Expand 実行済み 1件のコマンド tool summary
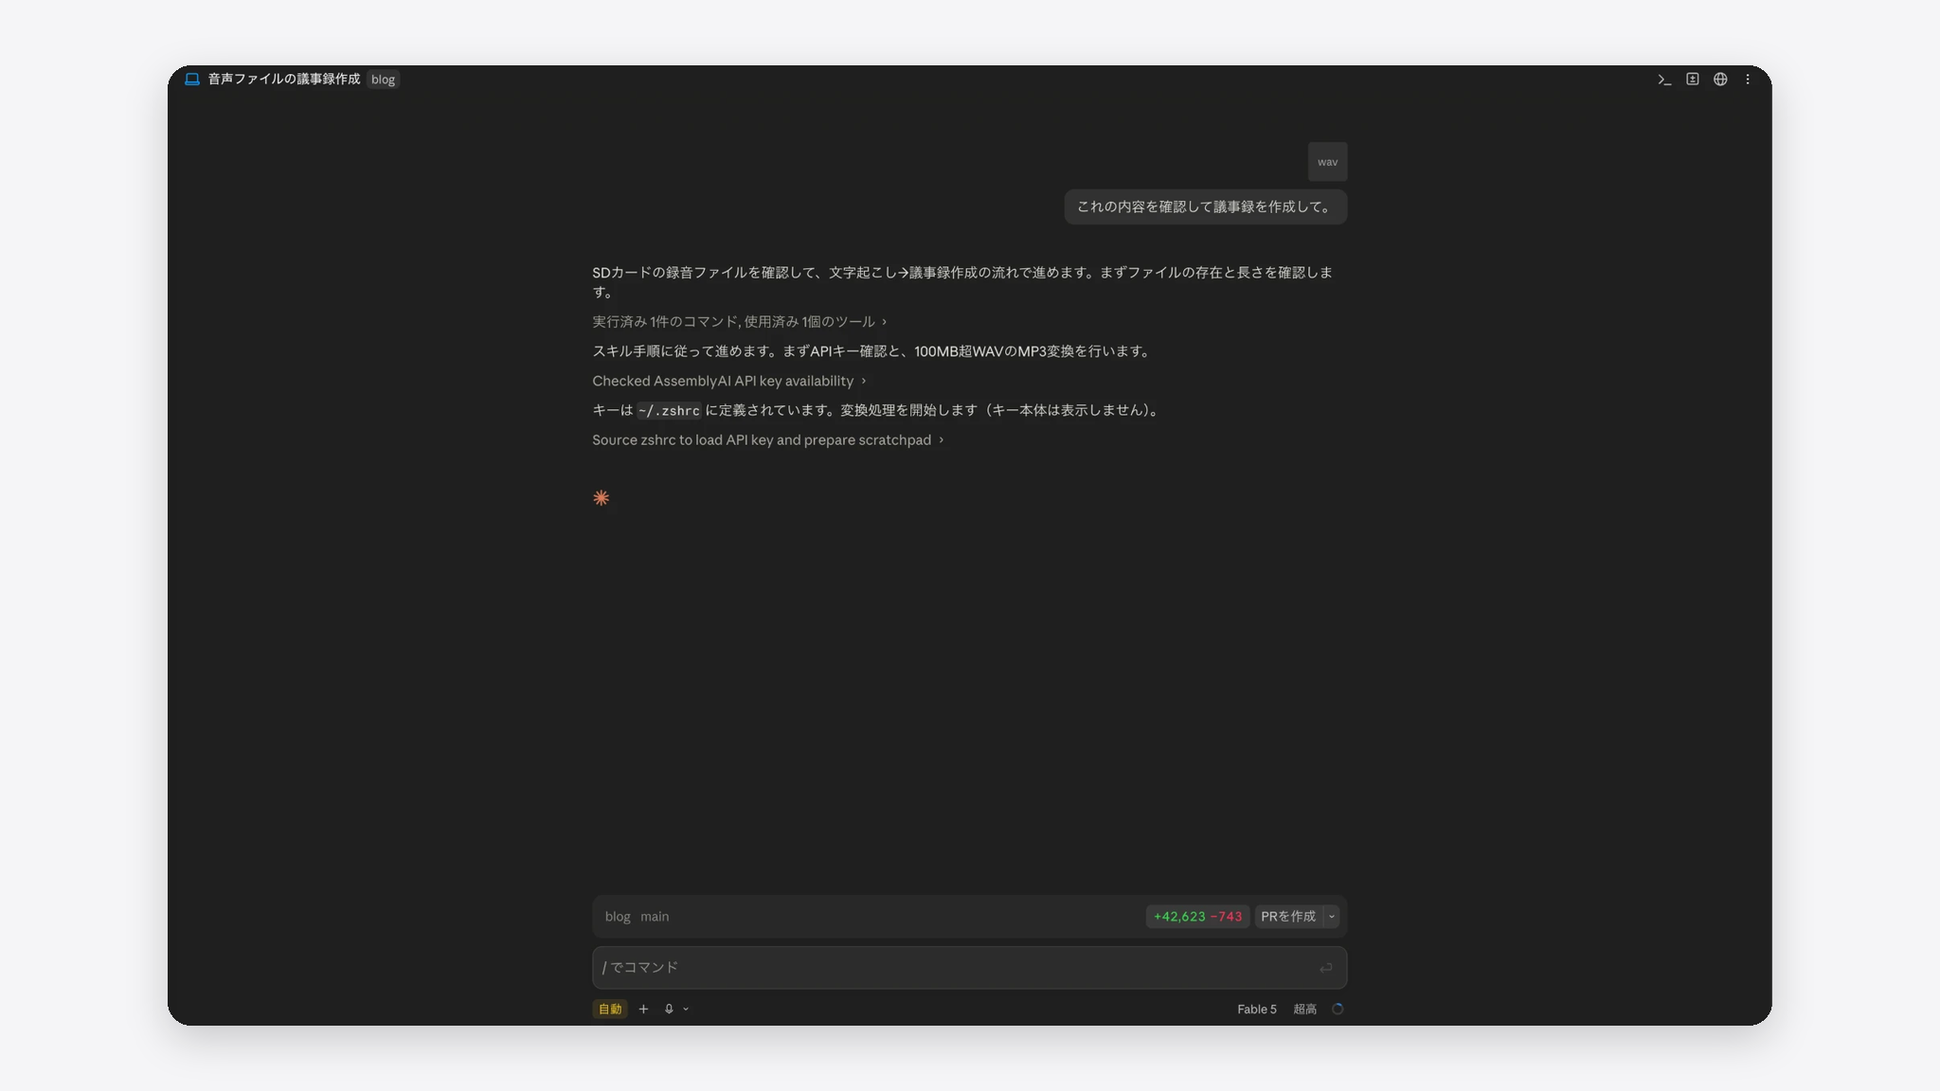Image resolution: width=1940 pixels, height=1091 pixels. (x=739, y=322)
